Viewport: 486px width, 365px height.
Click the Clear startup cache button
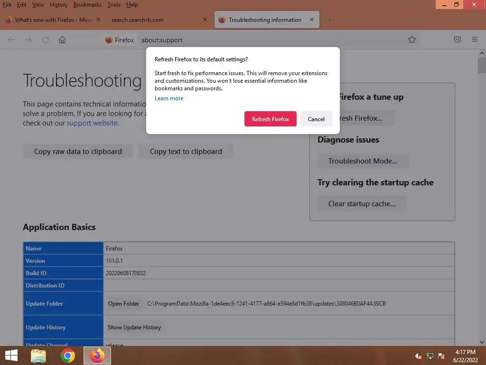tap(362, 204)
